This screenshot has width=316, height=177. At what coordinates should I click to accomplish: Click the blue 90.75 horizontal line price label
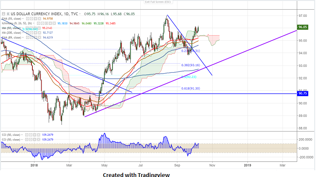pos(303,93)
